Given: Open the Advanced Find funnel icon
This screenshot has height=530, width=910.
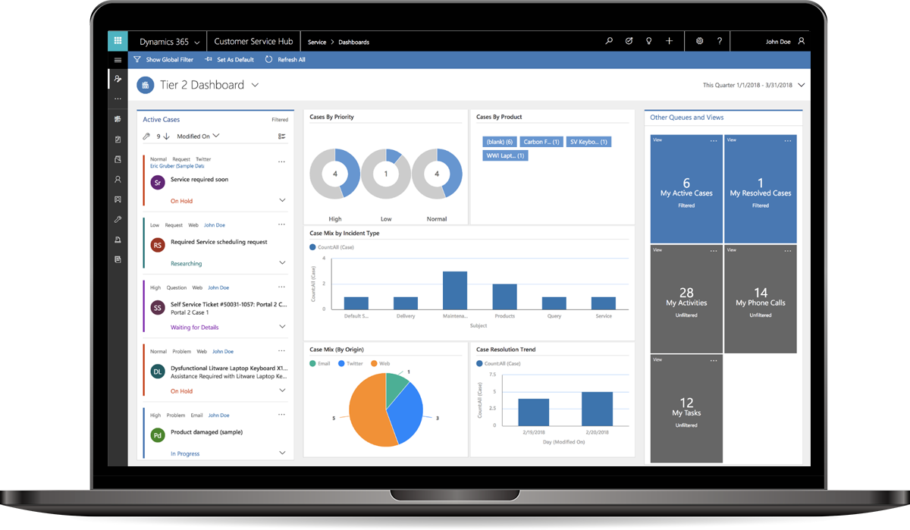Looking at the screenshot, I should tap(629, 41).
